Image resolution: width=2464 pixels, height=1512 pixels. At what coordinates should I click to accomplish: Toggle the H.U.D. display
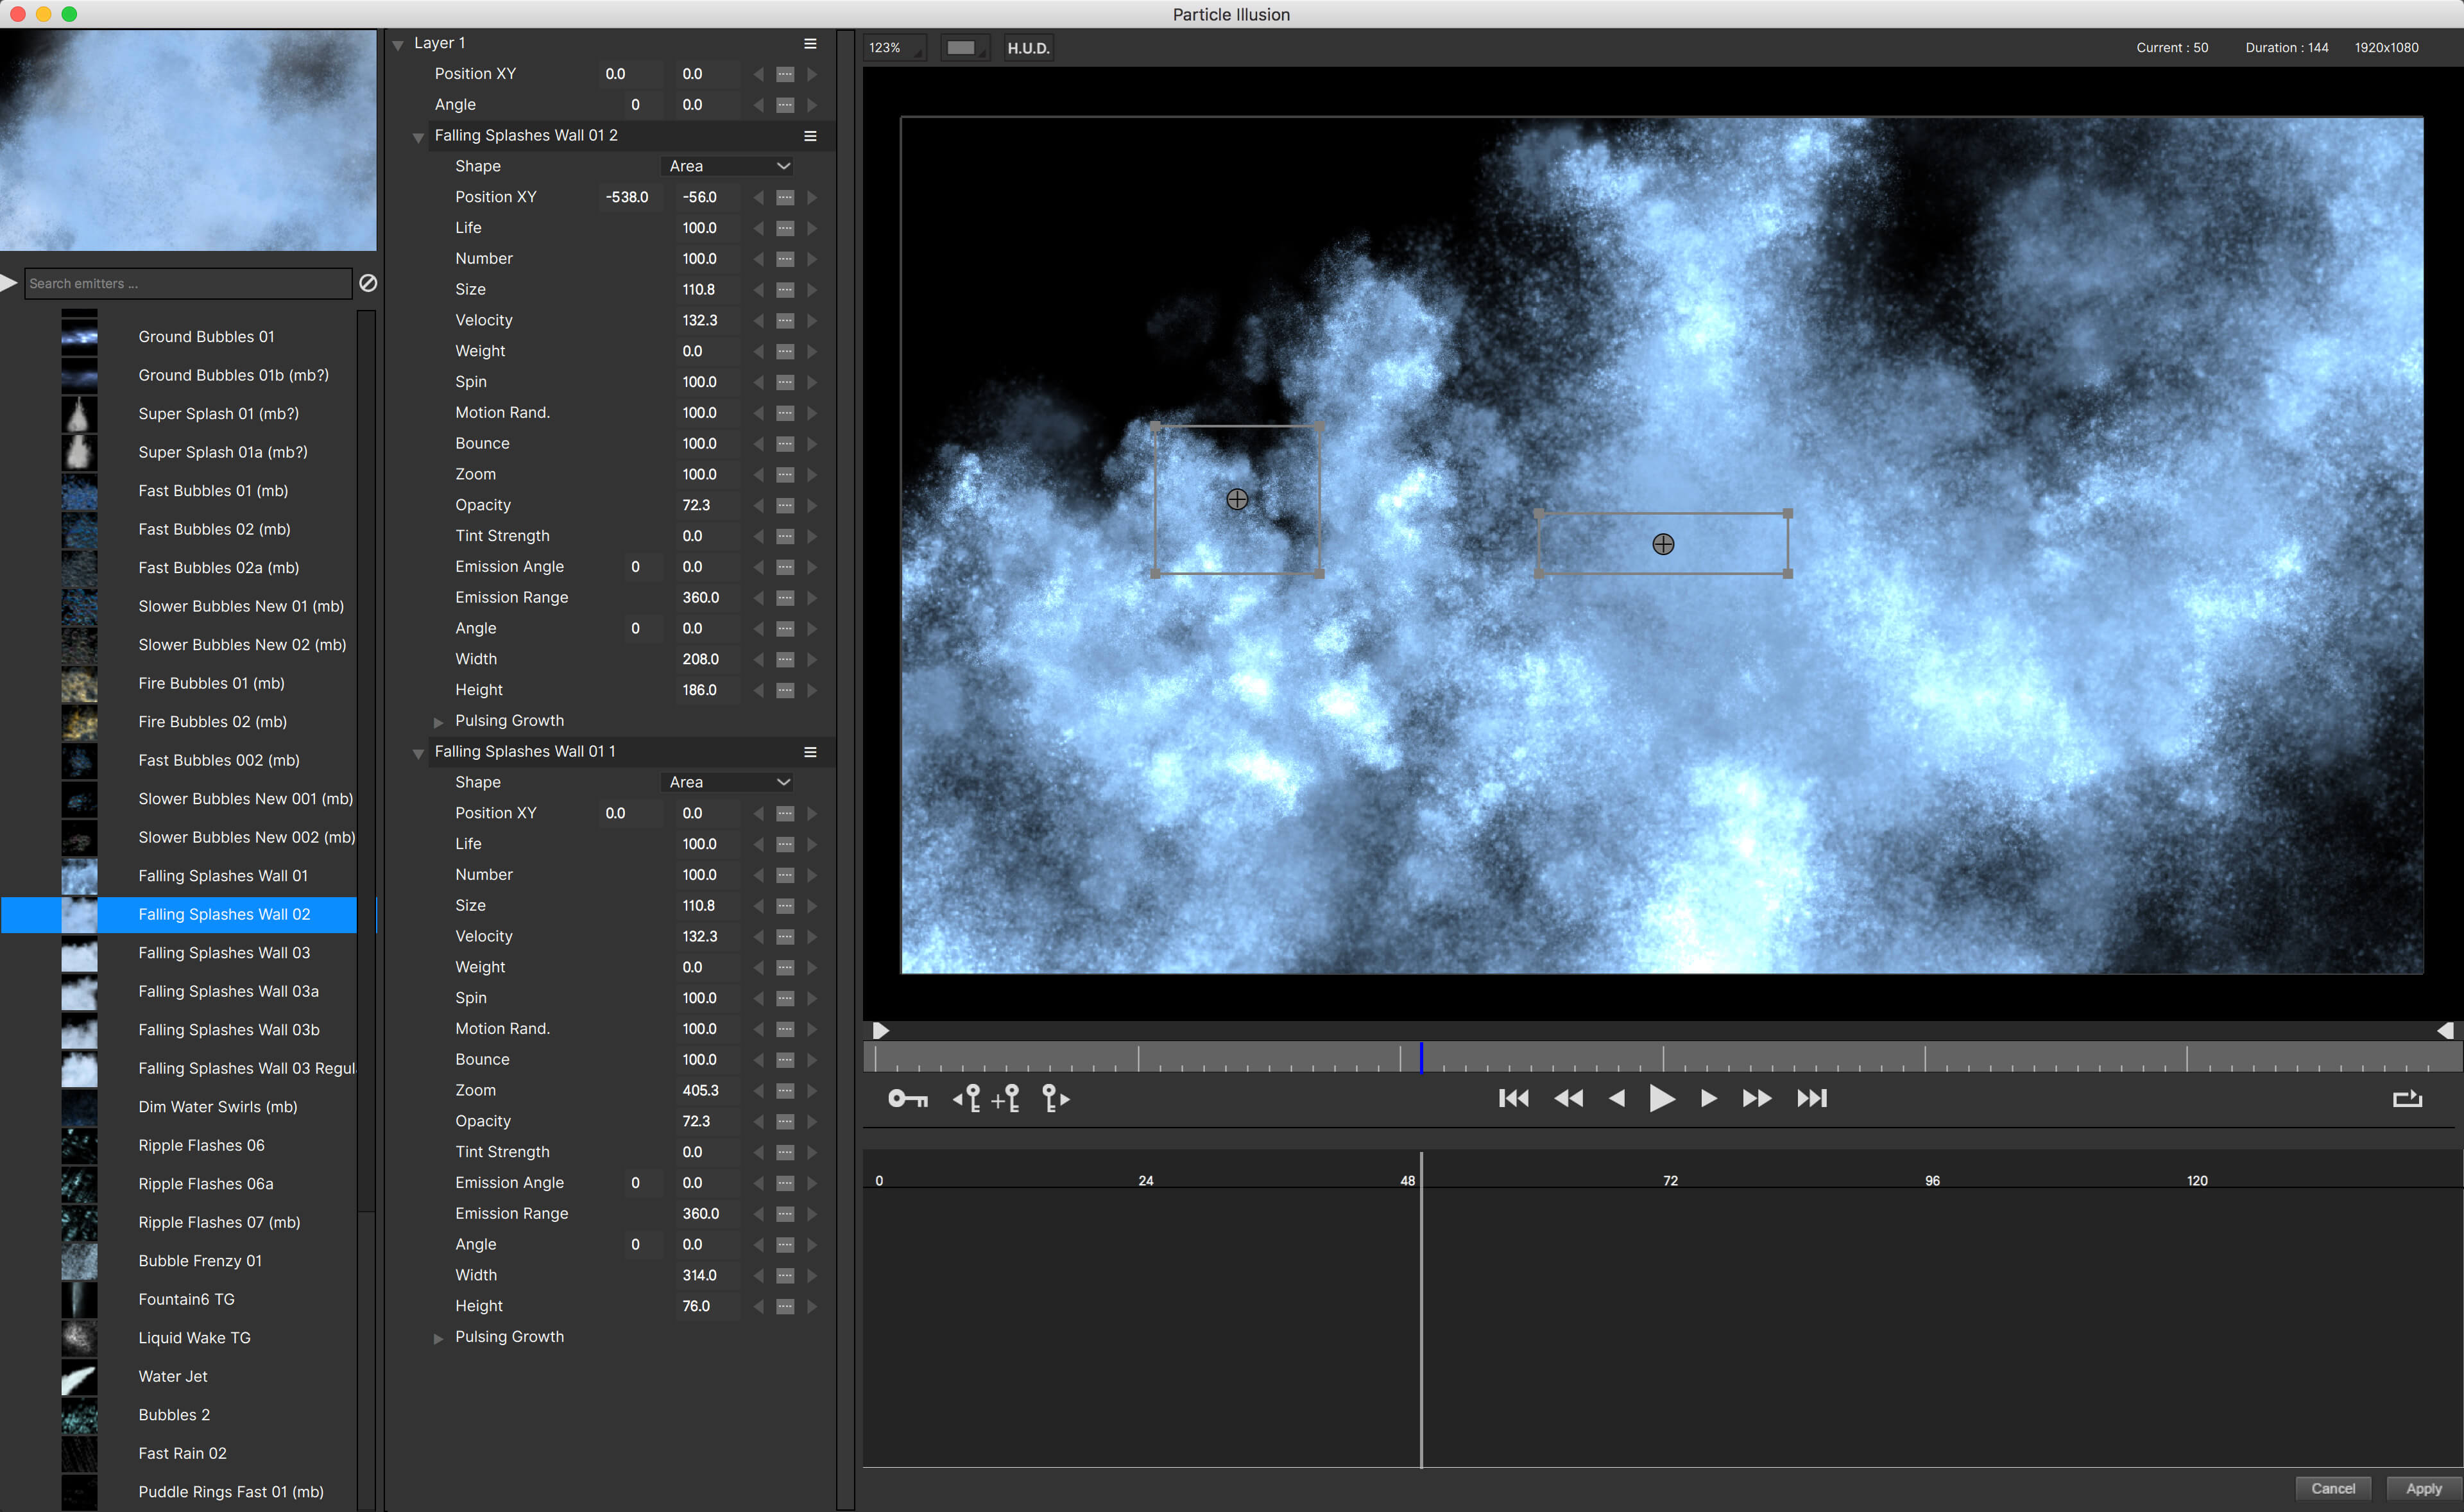tap(1028, 48)
